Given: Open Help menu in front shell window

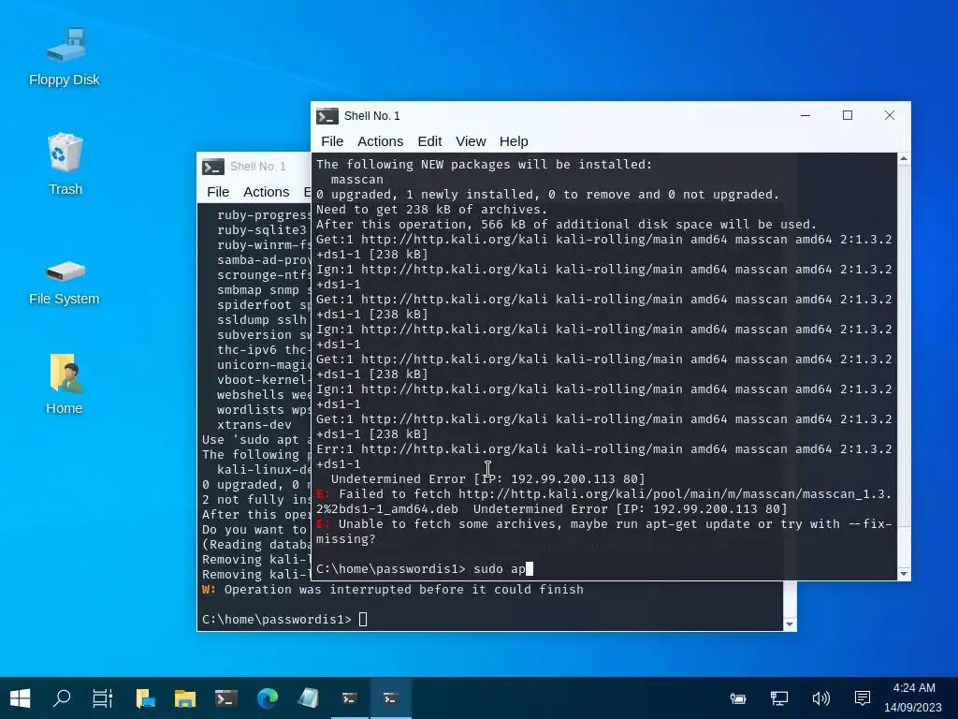Looking at the screenshot, I should coord(514,141).
